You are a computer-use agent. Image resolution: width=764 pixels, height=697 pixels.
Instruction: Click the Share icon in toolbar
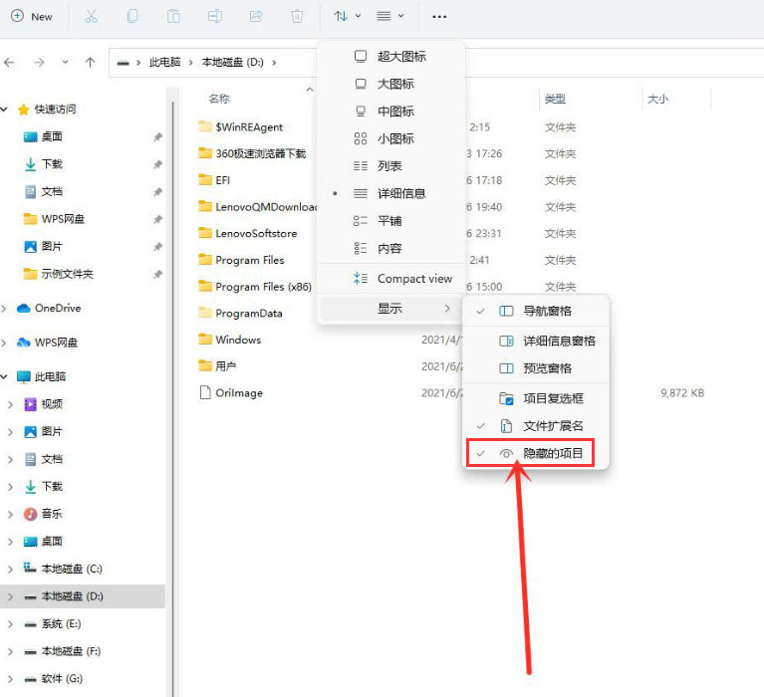pyautogui.click(x=256, y=17)
